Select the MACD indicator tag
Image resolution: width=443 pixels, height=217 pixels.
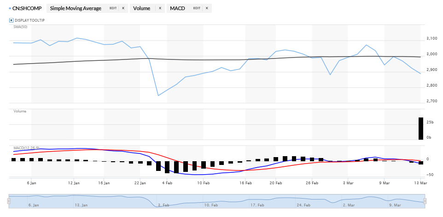[x=177, y=8]
